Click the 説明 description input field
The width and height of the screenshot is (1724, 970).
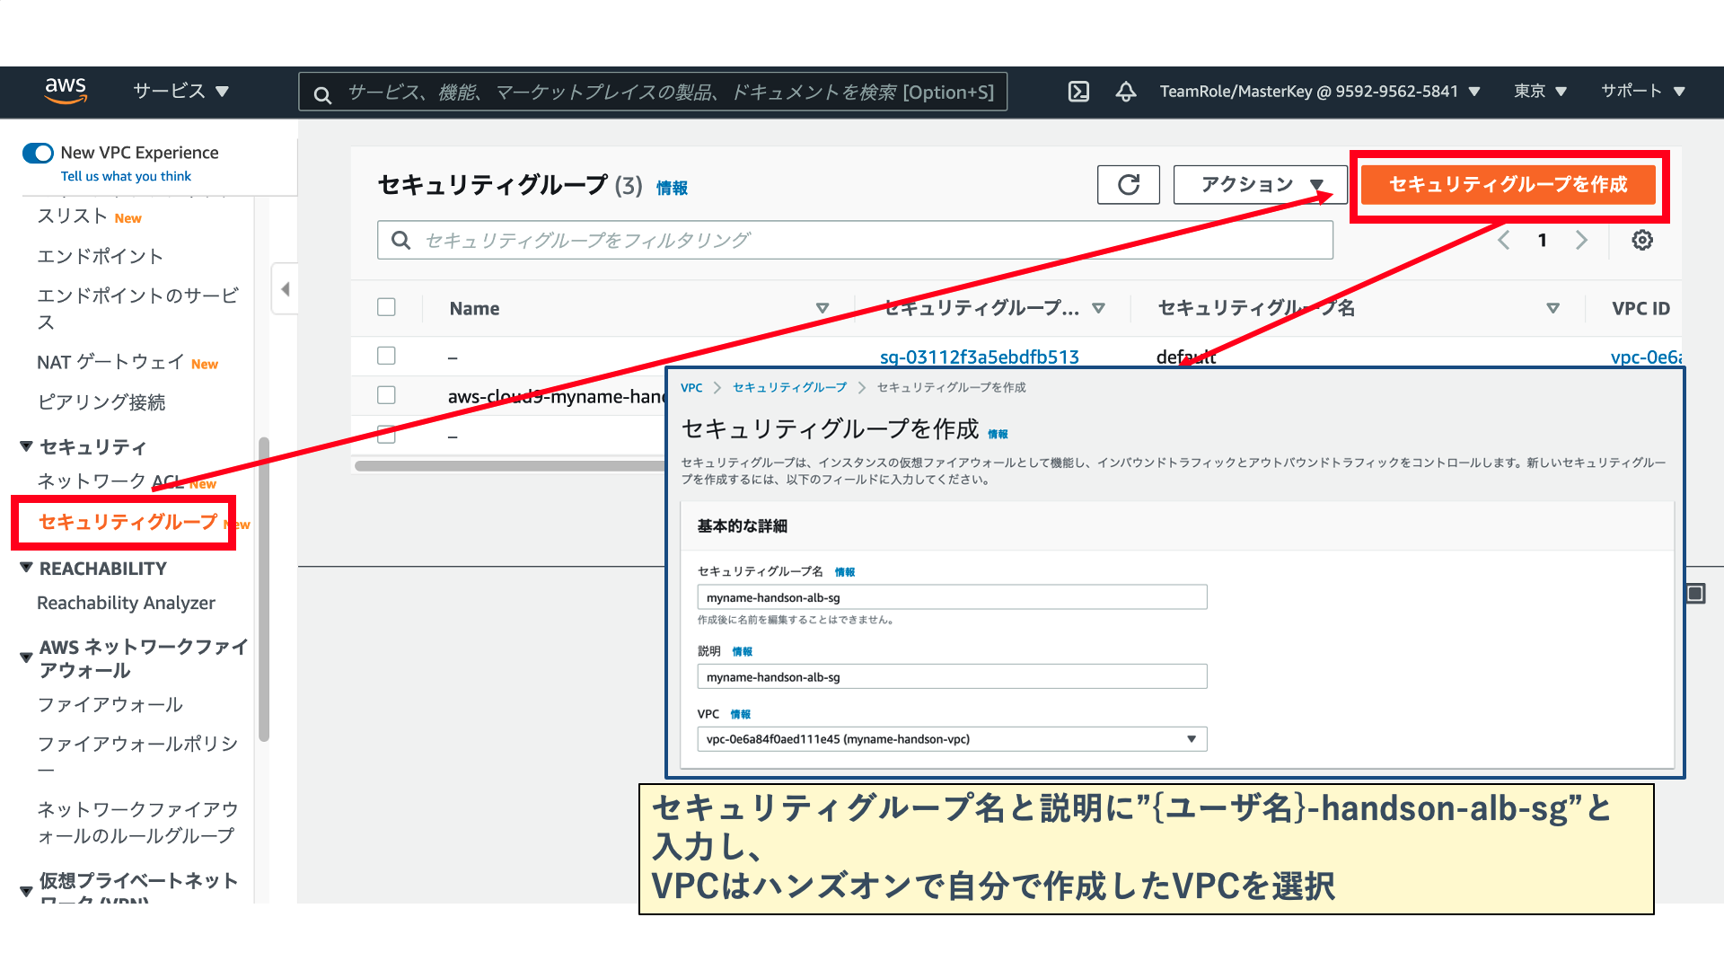pyautogui.click(x=952, y=677)
